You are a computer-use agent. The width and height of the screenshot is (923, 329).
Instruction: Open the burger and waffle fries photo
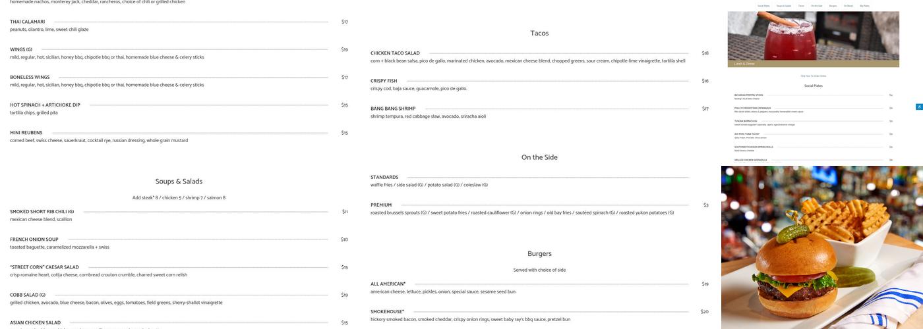(x=821, y=247)
